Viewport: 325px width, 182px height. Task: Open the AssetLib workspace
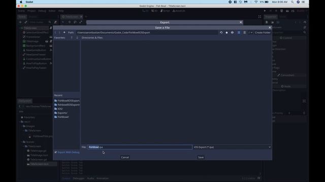(x=179, y=11)
